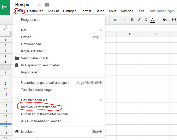Click the Google Sheets home icon
177x140 pixels.
pyautogui.click(x=5, y=7)
